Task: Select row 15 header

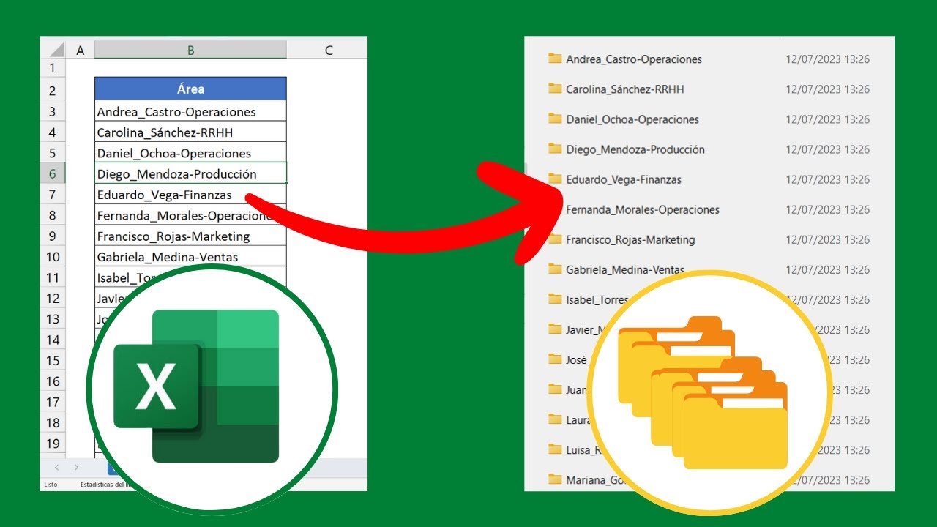Action: (53, 360)
